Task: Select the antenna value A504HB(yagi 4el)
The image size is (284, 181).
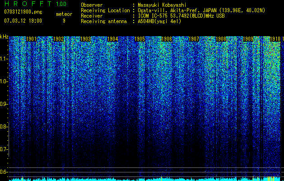Action: tap(159, 21)
